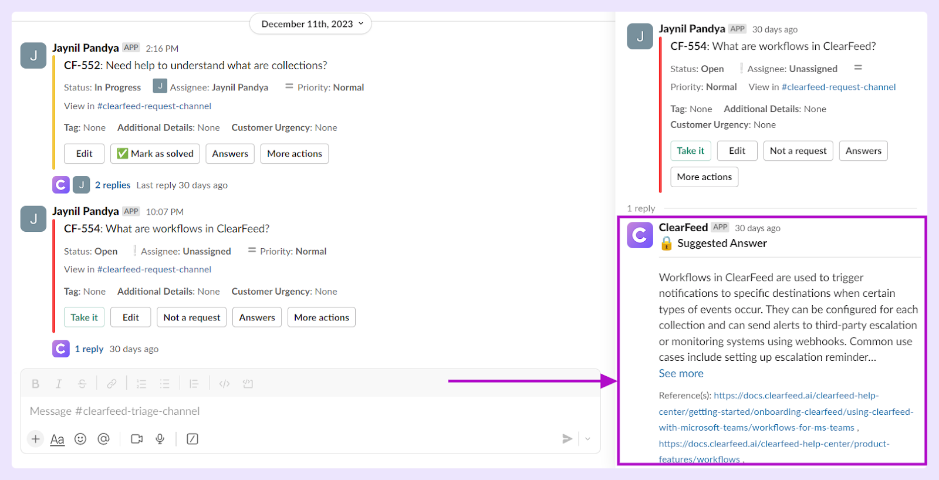Open the 2 replies thread
This screenshot has width=939, height=480.
pyautogui.click(x=113, y=185)
